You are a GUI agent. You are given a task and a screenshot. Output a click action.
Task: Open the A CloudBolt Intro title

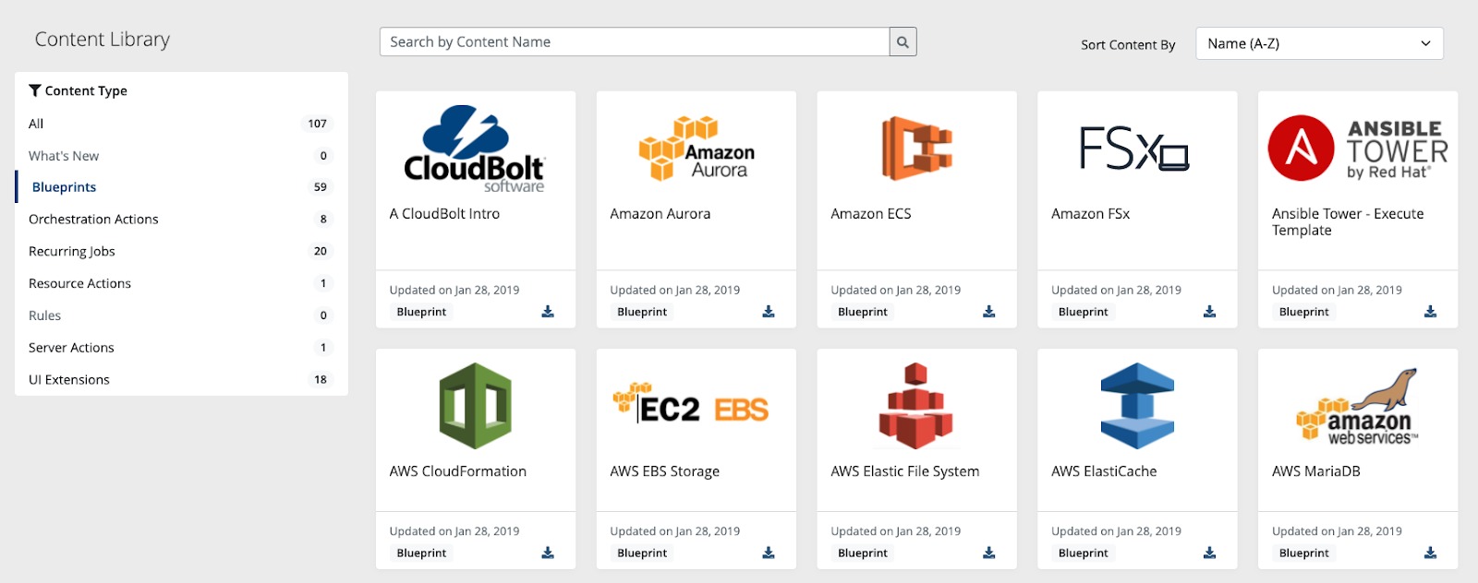444,214
